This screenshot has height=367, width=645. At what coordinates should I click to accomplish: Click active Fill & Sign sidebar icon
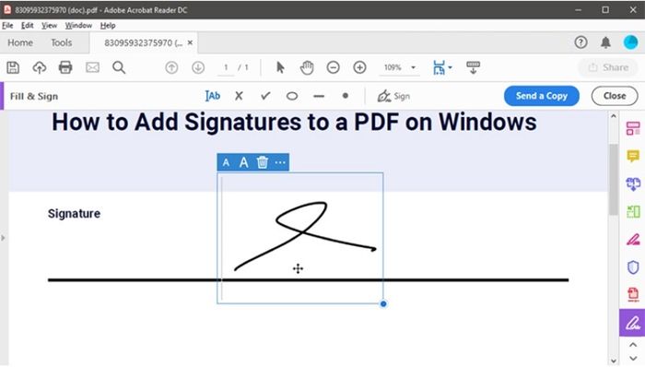(x=632, y=323)
